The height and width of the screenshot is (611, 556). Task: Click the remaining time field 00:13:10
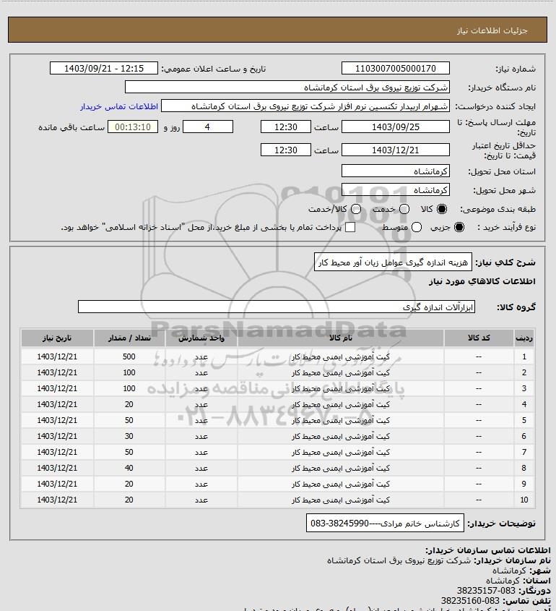(x=133, y=127)
